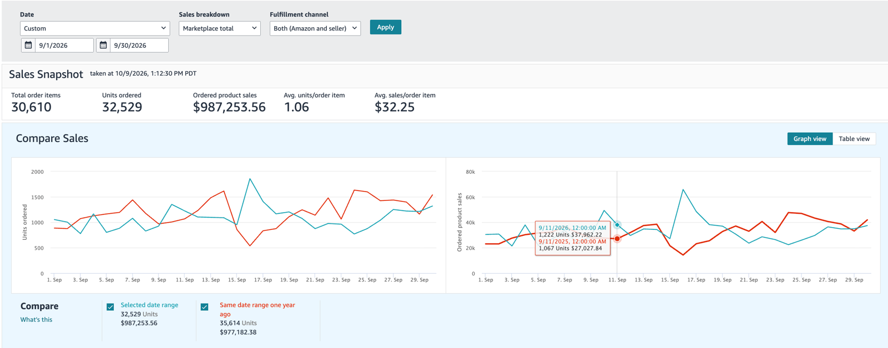Click the Avg. sales/order item value $32.25
888x348 pixels.
point(395,107)
